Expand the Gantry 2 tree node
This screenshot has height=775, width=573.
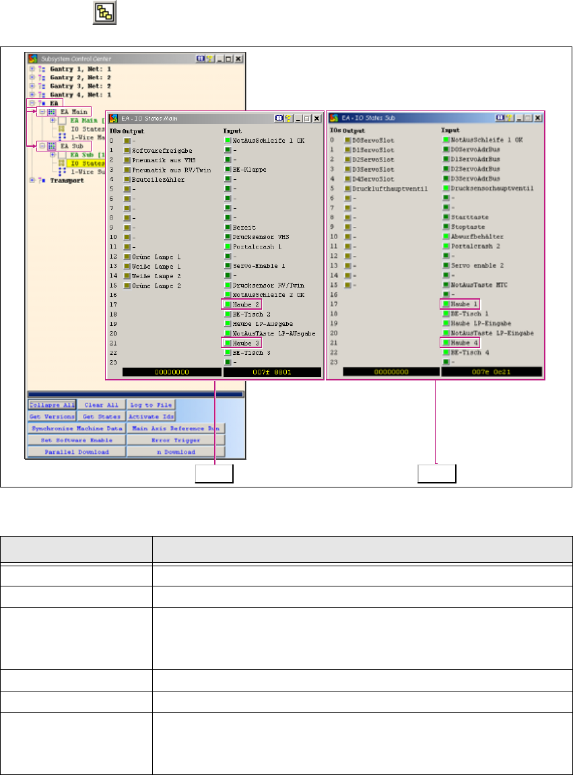pyautogui.click(x=32, y=77)
